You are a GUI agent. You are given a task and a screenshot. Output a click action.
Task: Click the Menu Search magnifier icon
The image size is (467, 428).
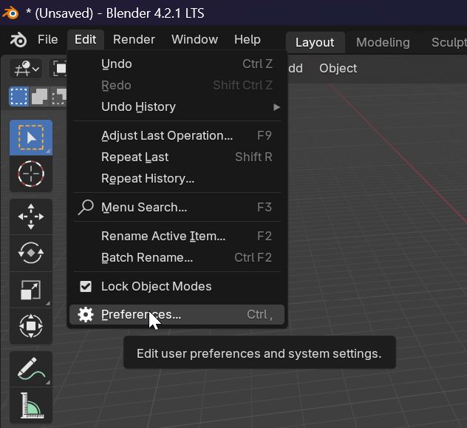pyautogui.click(x=86, y=207)
